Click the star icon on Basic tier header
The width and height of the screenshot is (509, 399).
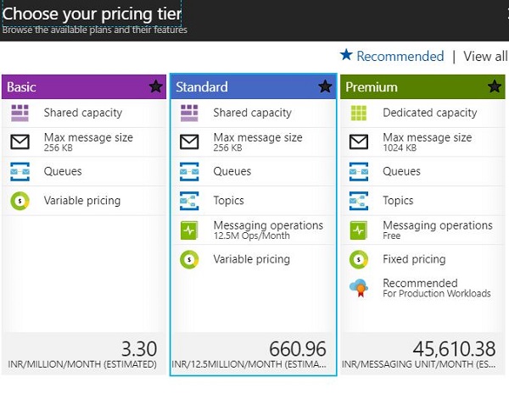click(155, 86)
